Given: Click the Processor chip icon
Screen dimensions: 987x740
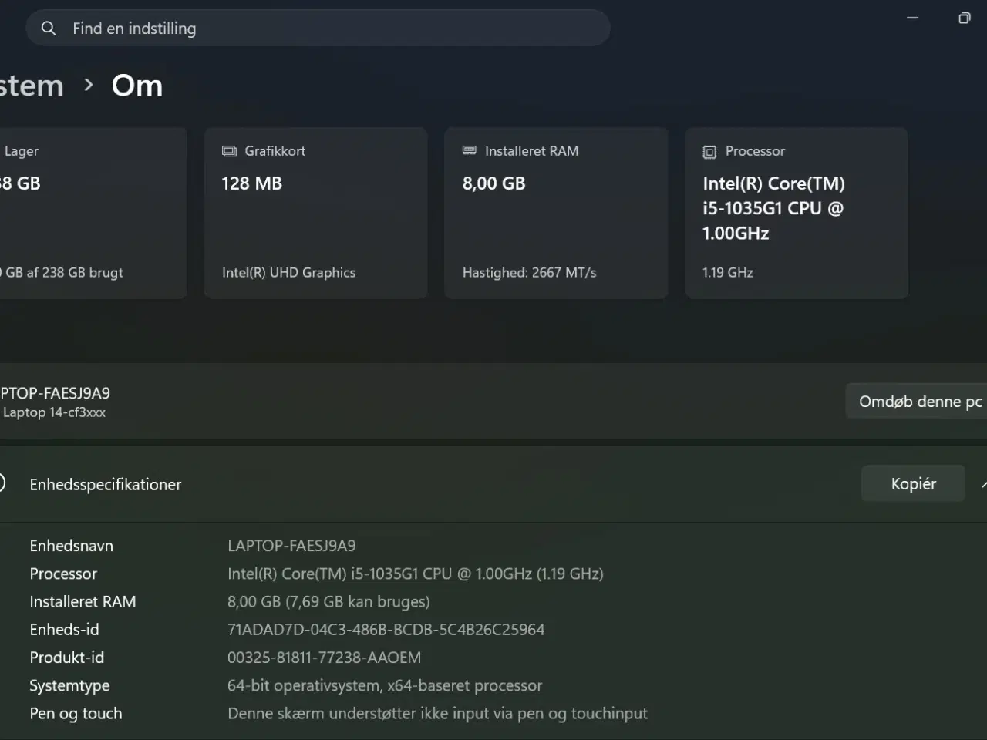Looking at the screenshot, I should click(x=709, y=152).
